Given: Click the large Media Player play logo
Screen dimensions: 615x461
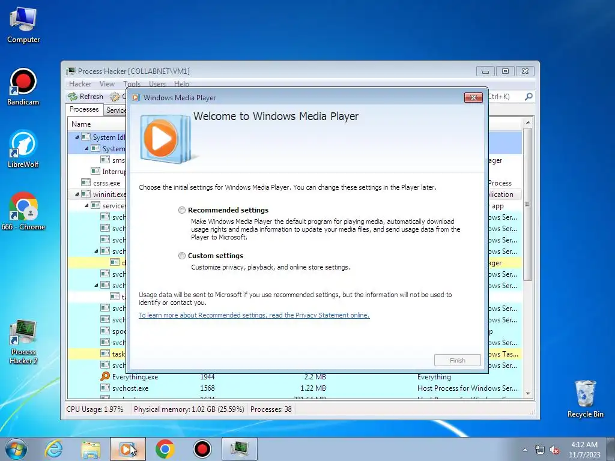Looking at the screenshot, I should 165,139.
